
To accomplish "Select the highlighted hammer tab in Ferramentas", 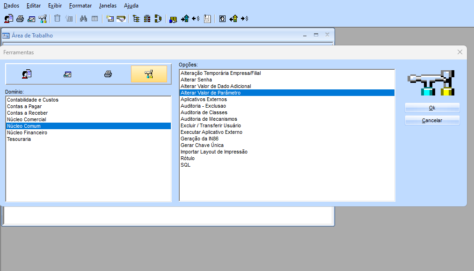I will coord(149,74).
